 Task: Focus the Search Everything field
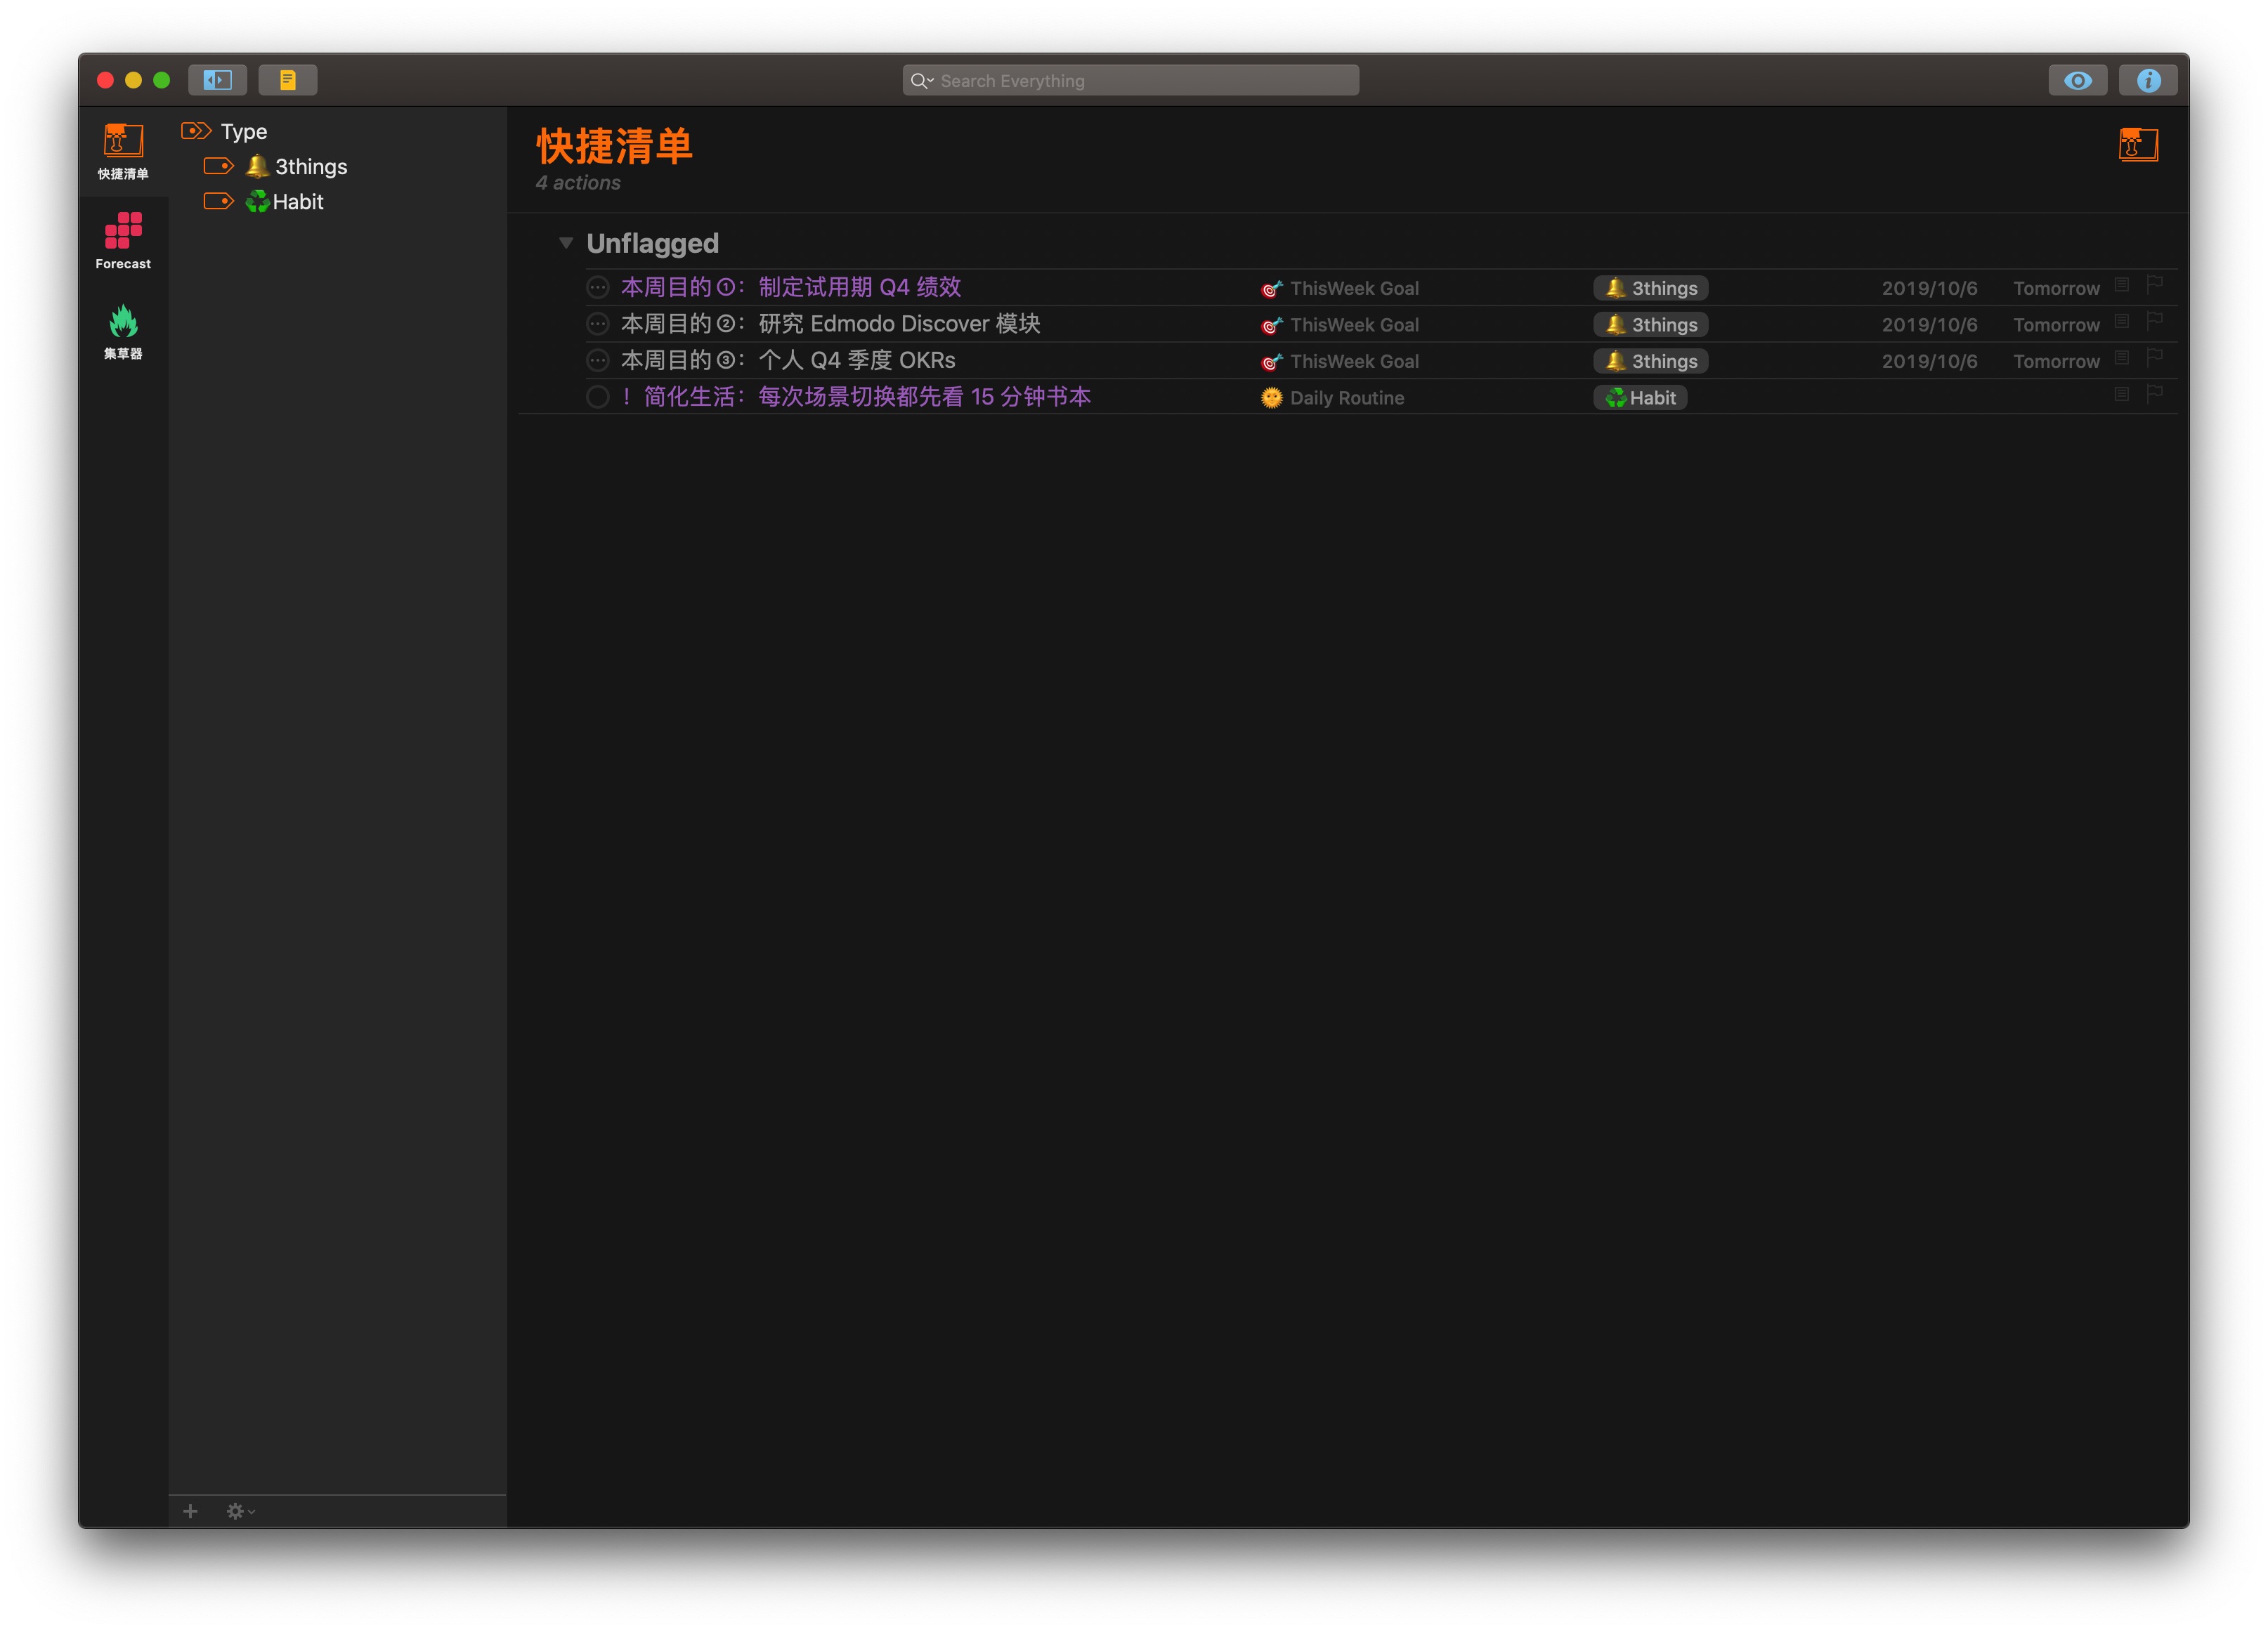(1140, 81)
